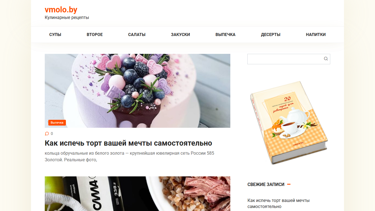Open the vmolo.by site logo link

(61, 10)
